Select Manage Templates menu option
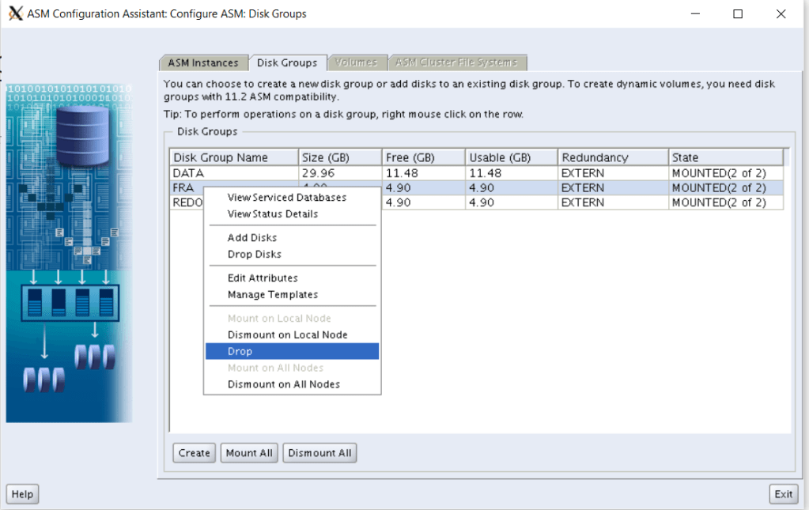The width and height of the screenshot is (809, 510). click(273, 295)
